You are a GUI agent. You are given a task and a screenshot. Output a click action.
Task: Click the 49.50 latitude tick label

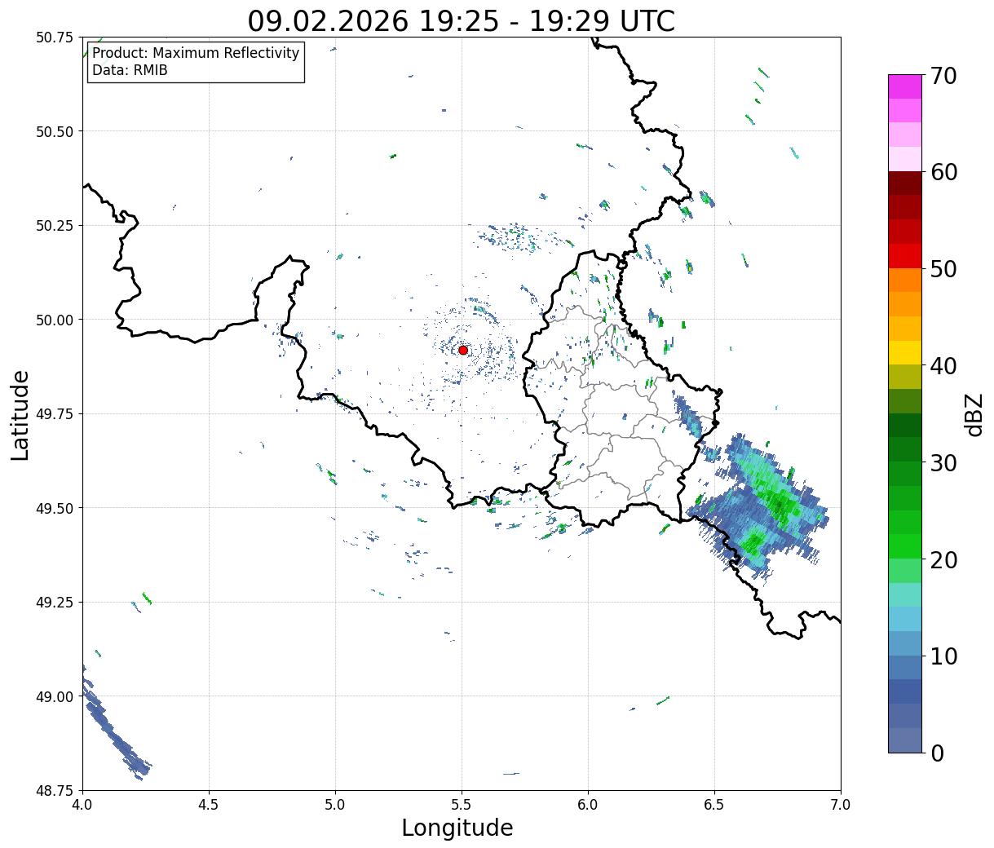pos(55,508)
